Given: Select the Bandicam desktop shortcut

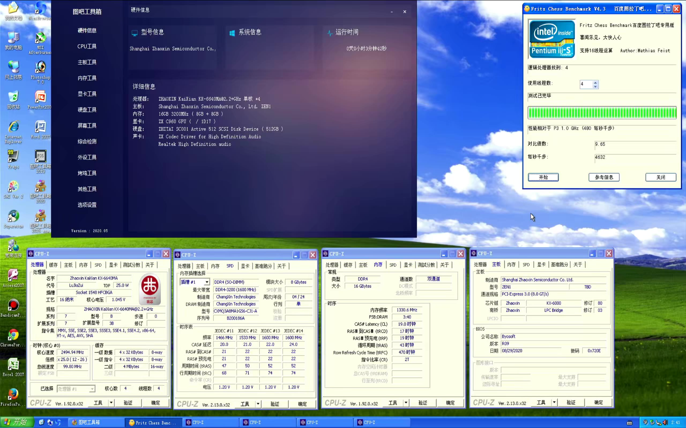Looking at the screenshot, I should 13,308.
